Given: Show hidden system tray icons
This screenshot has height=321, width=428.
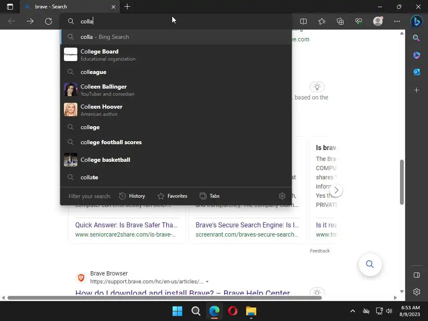Looking at the screenshot, I should click(x=353, y=311).
